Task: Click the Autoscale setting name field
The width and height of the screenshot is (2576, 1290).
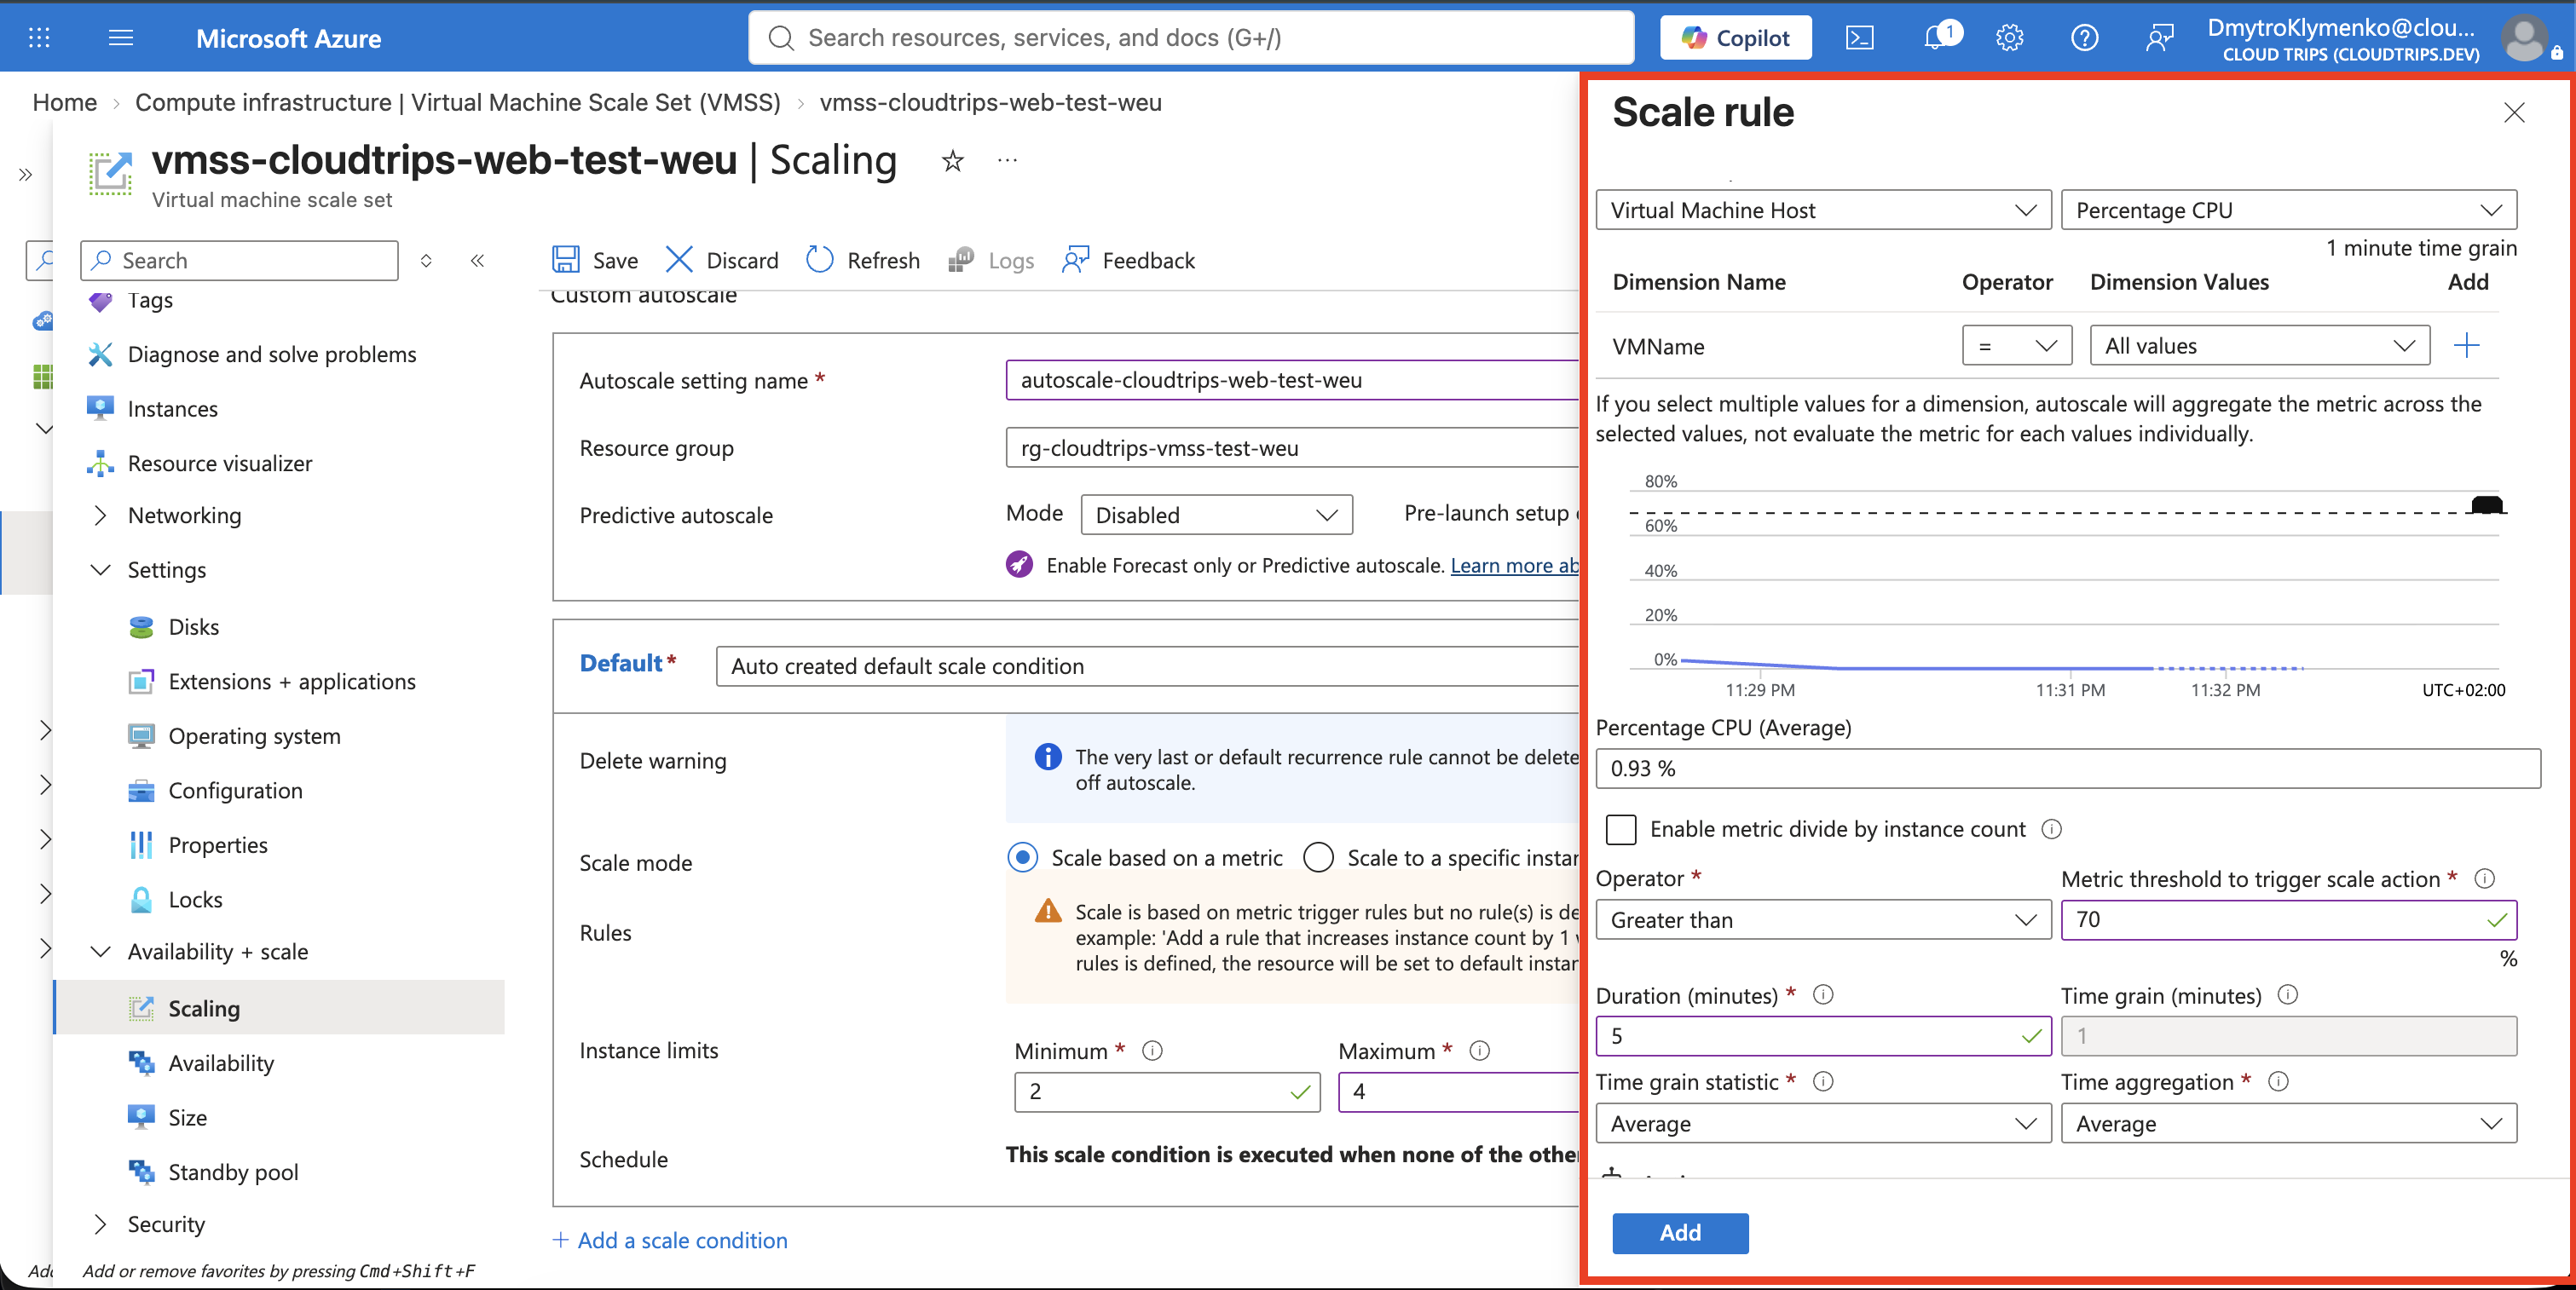Action: (1292, 380)
